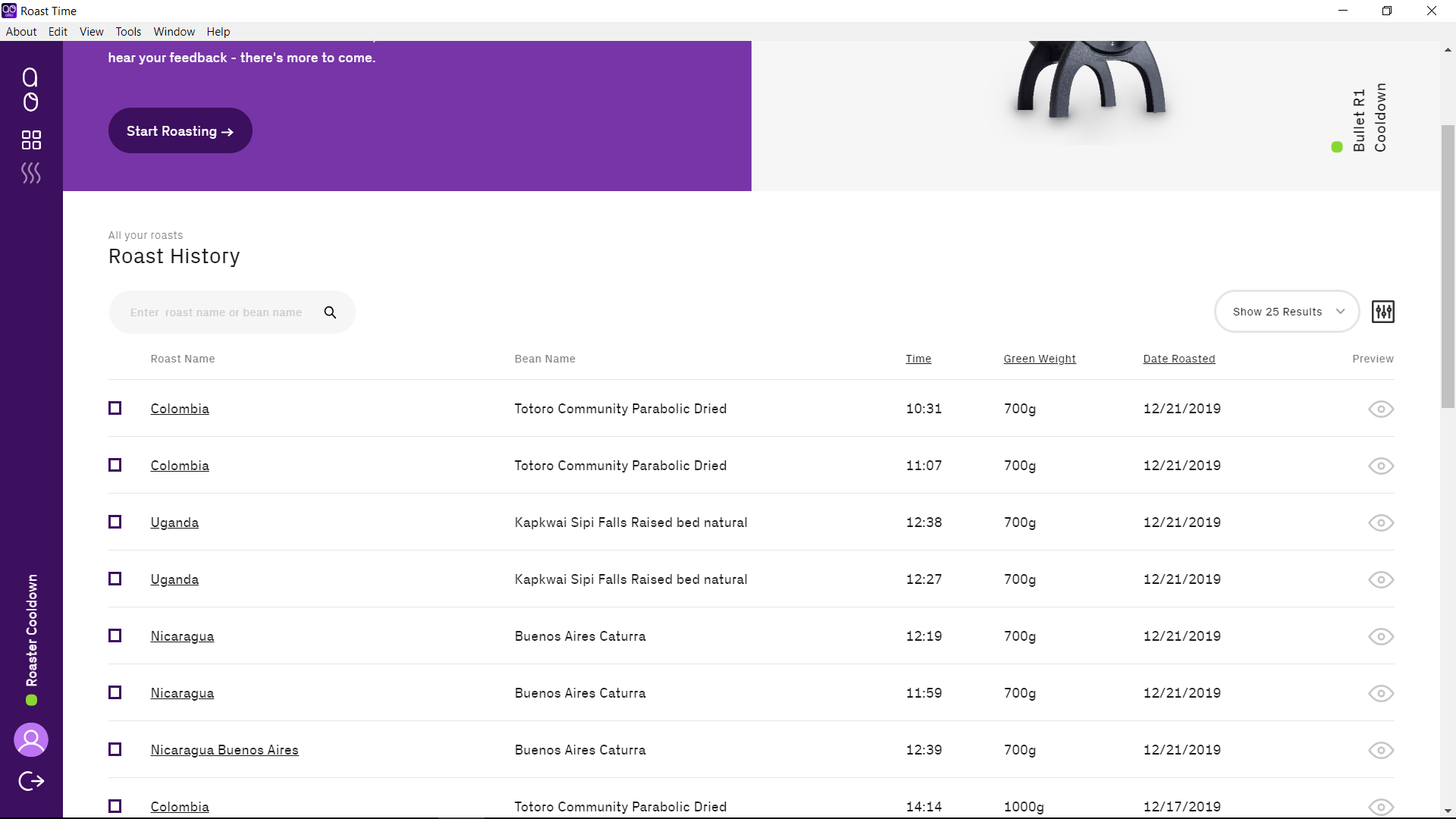Screen dimensions: 1456x819
Task: Click the 1000g green weight value
Action: click(1024, 807)
